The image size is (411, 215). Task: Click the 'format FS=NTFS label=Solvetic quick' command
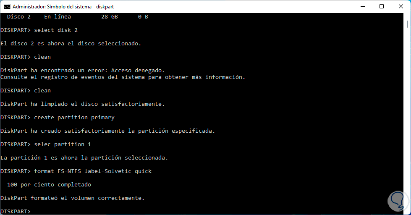93,171
